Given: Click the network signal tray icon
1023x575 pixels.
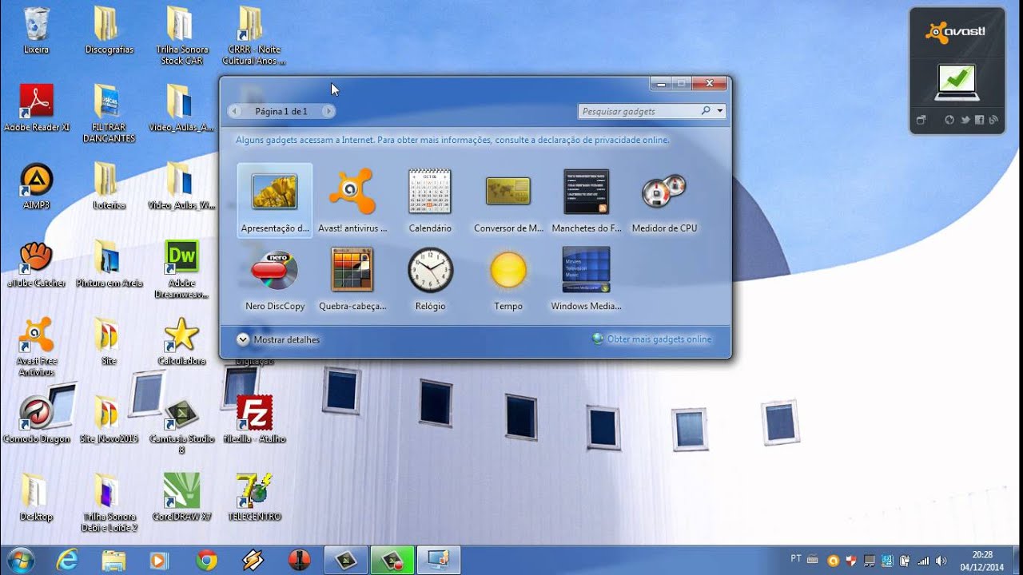Looking at the screenshot, I should click(x=924, y=561).
